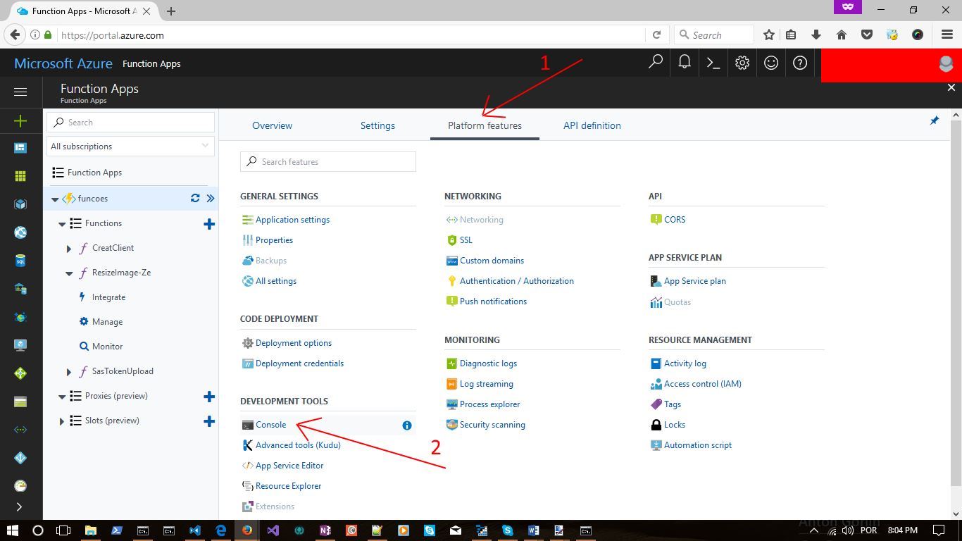Refresh the funcoes function app
Image resolution: width=962 pixels, height=541 pixels.
click(x=195, y=199)
